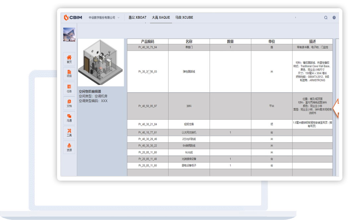Click the CBIM logo
Image resolution: width=349 pixels, height=220 pixels.
click(74, 18)
